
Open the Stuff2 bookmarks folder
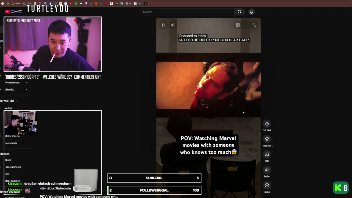[x=16, y=4]
